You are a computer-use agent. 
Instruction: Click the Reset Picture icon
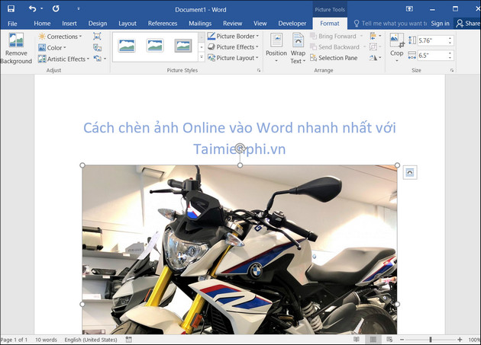[98, 58]
